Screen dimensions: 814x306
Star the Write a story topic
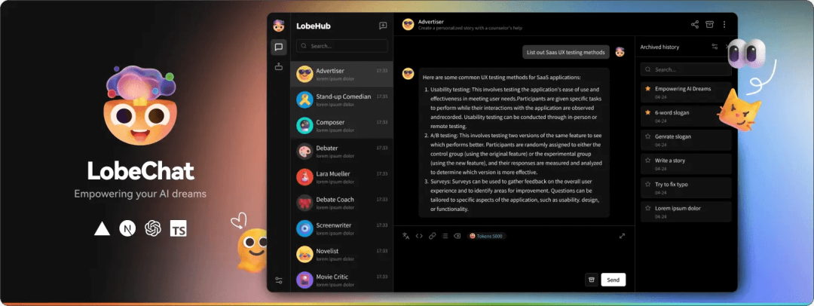point(647,161)
